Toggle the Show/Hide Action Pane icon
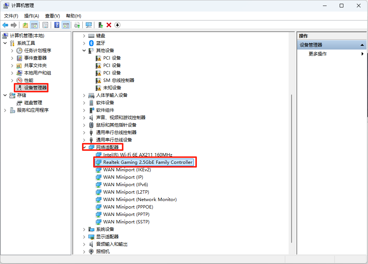The height and width of the screenshot is (264, 368). [66, 25]
